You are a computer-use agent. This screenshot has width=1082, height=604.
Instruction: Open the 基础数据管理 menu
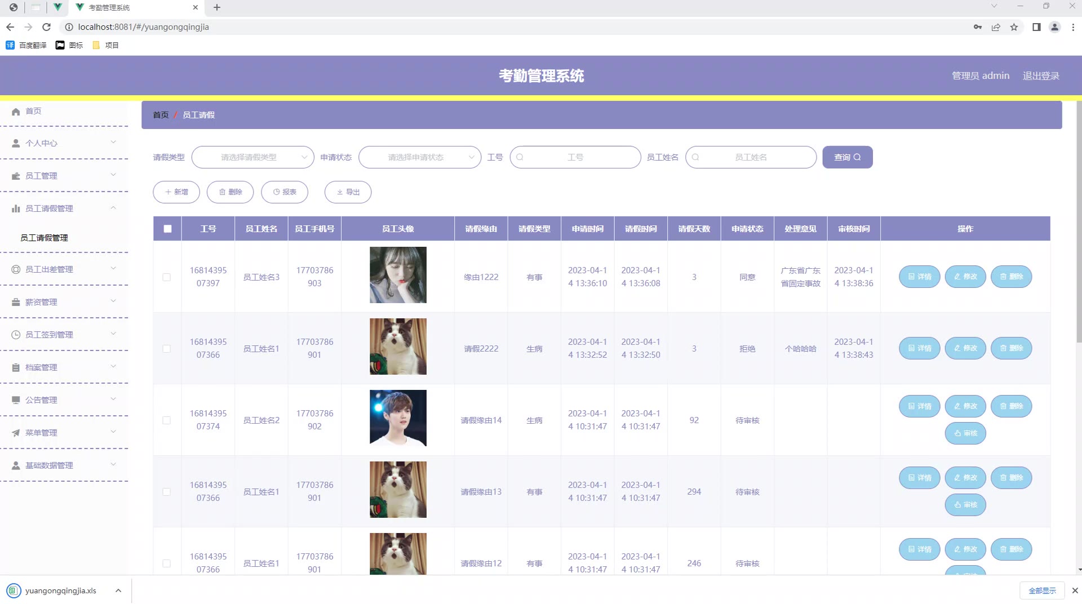coord(64,465)
